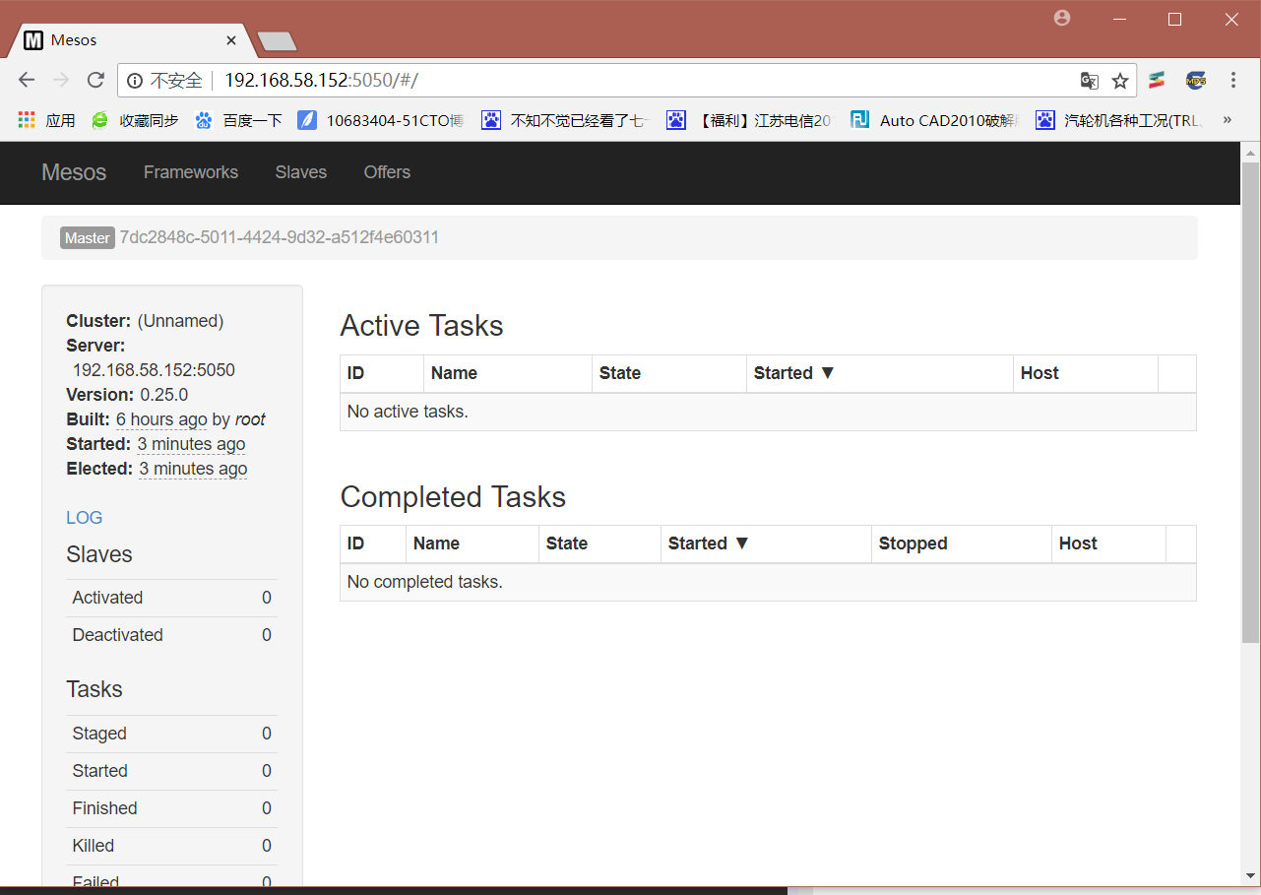Sort Active Tasks by State column
Screen dimensions: 1261x895
(669, 373)
